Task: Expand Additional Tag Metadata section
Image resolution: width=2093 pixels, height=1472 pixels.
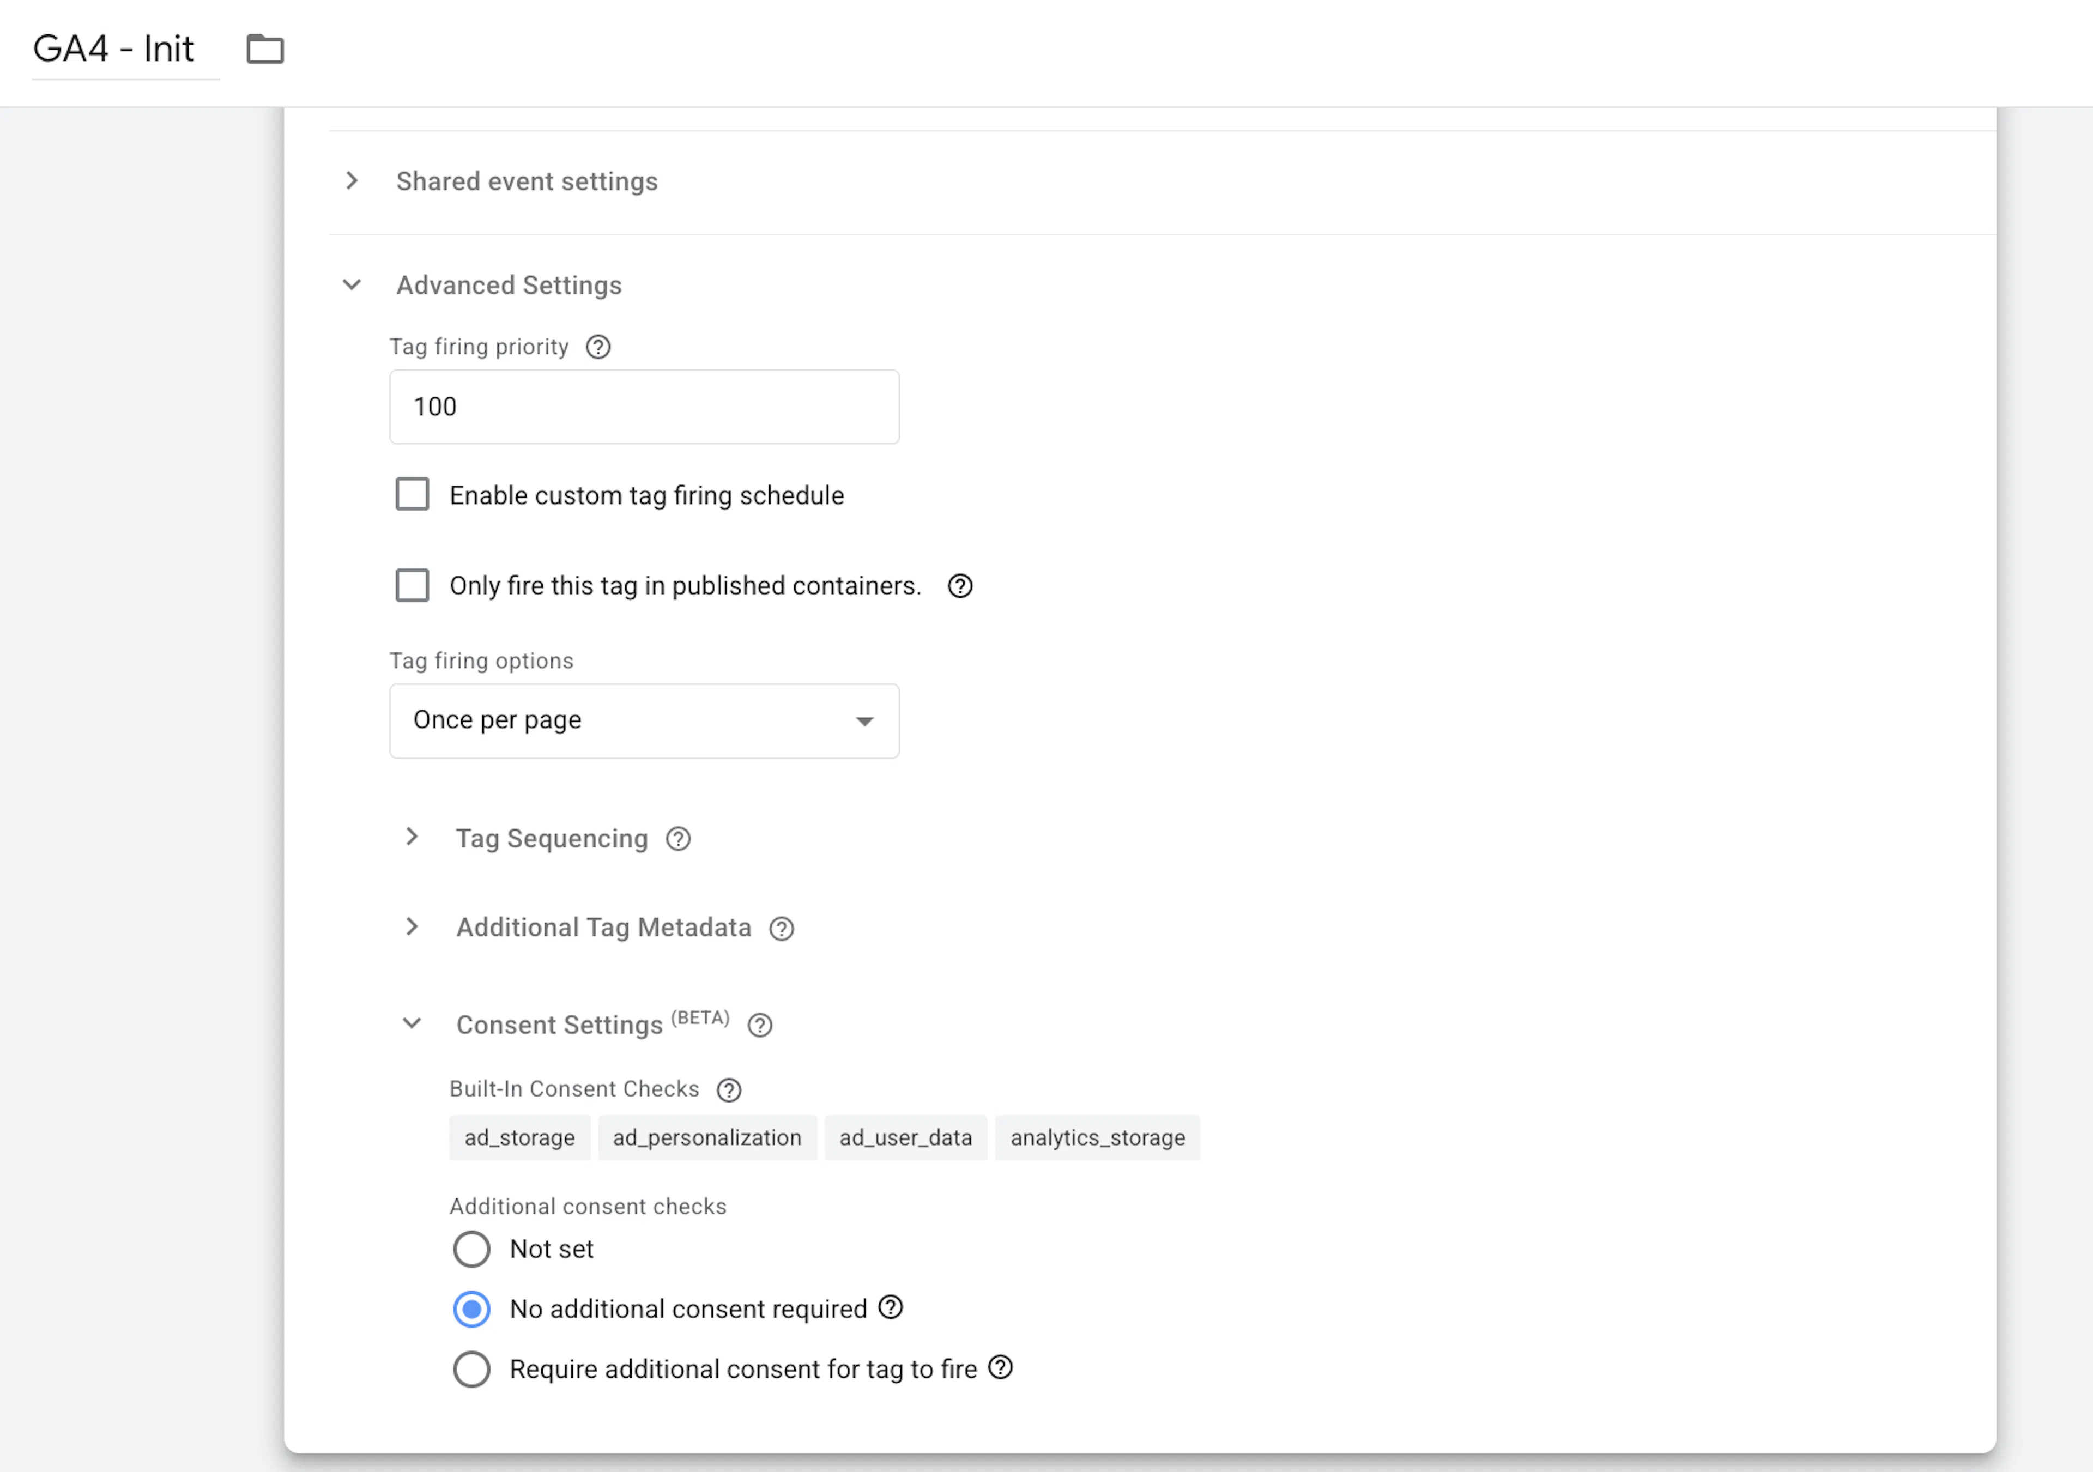Action: tap(412, 927)
